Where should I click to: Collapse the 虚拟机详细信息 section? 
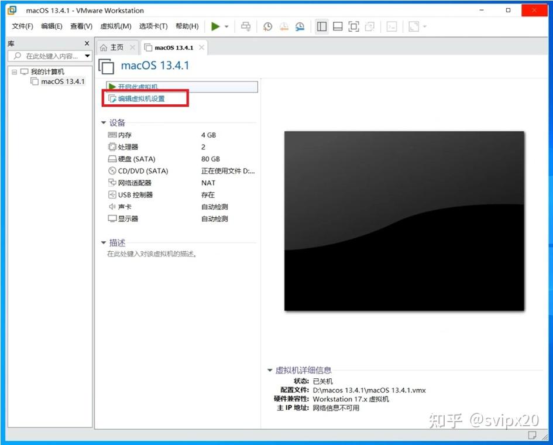tap(270, 370)
